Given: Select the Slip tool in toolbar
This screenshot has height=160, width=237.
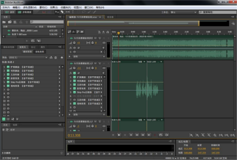Looking at the screenshot, I should pos(68,12).
